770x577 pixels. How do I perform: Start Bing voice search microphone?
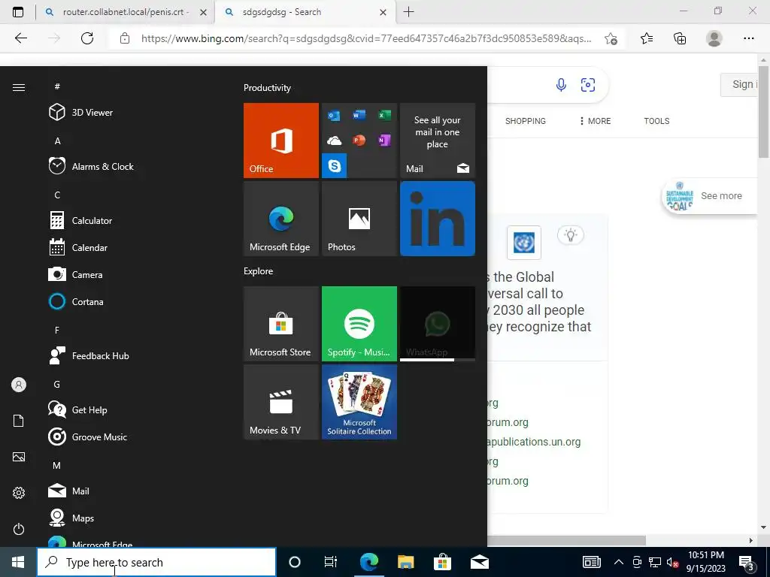561,85
